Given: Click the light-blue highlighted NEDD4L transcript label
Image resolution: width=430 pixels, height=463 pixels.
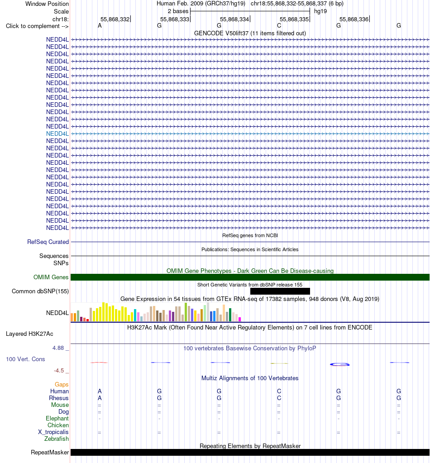Looking at the screenshot, I should [57, 134].
